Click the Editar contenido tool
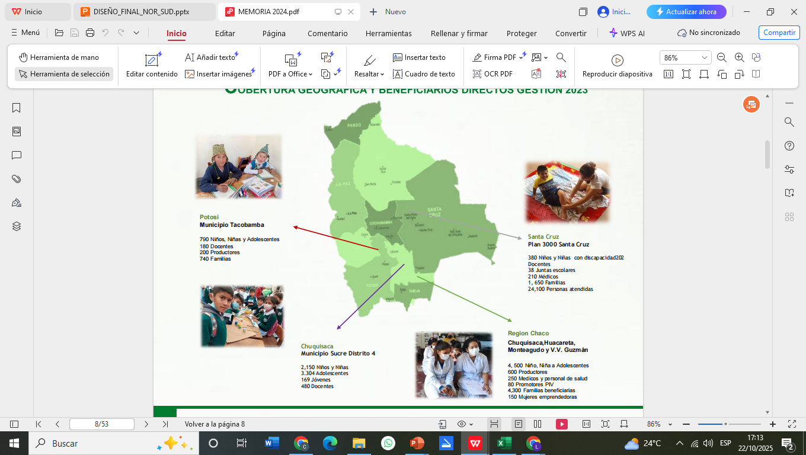806x455 pixels. pyautogui.click(x=152, y=65)
